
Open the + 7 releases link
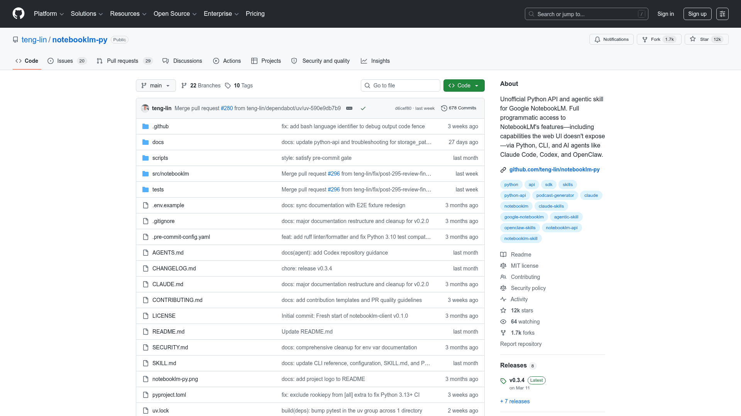point(515,401)
